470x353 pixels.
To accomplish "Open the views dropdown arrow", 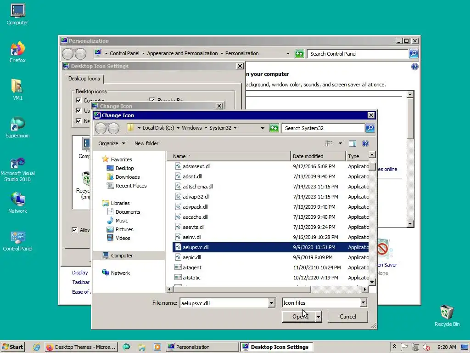I will 340,143.
